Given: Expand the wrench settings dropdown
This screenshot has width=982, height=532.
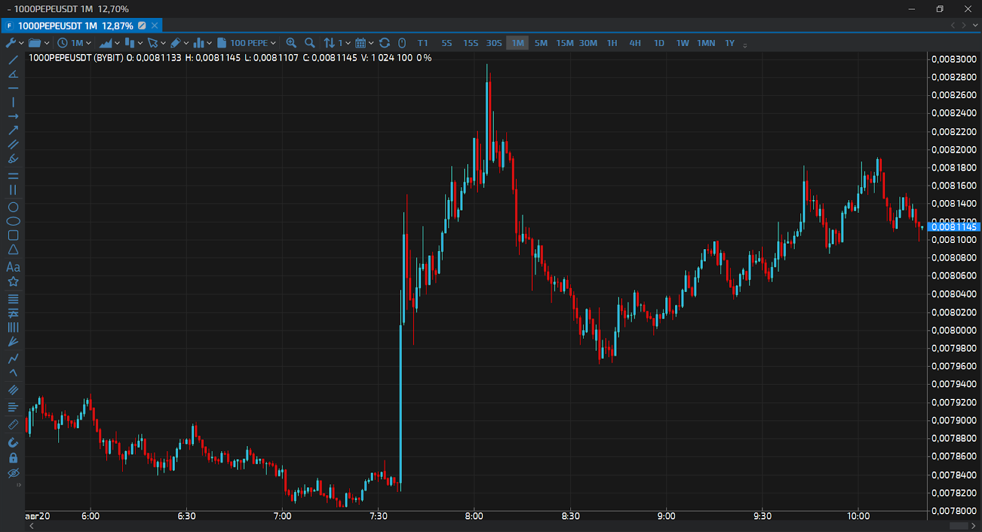Looking at the screenshot, I should (15, 43).
